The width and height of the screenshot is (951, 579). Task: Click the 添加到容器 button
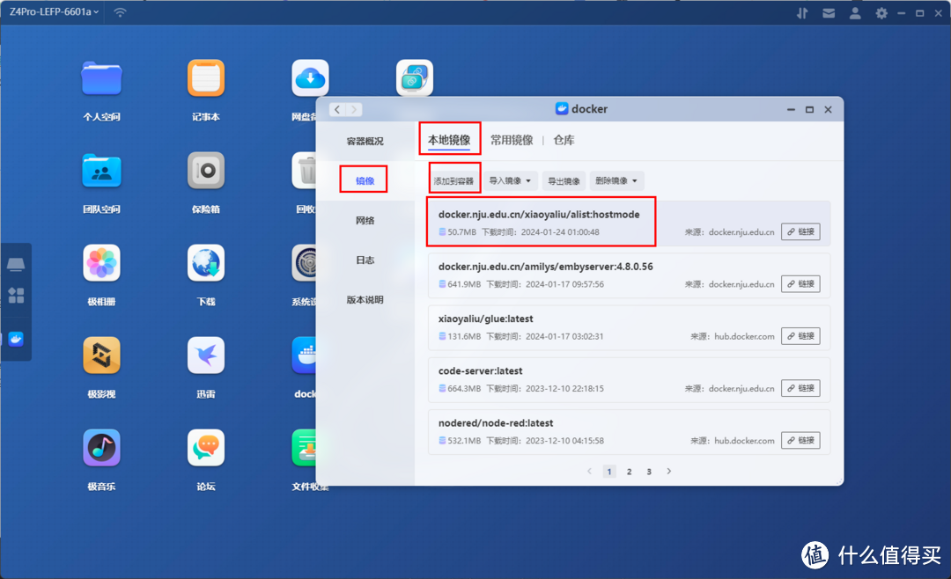(453, 180)
